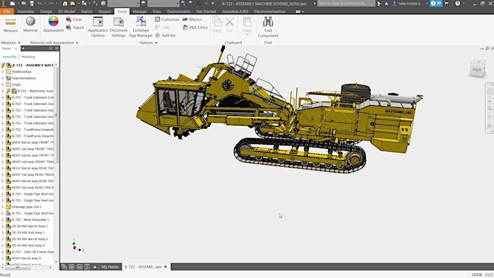Select the Modeling browser tab
This screenshot has height=278, width=494.
pos(28,57)
